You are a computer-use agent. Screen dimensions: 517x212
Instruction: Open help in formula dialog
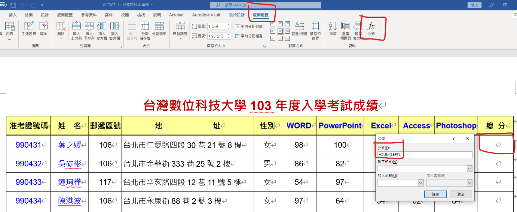click(453, 138)
